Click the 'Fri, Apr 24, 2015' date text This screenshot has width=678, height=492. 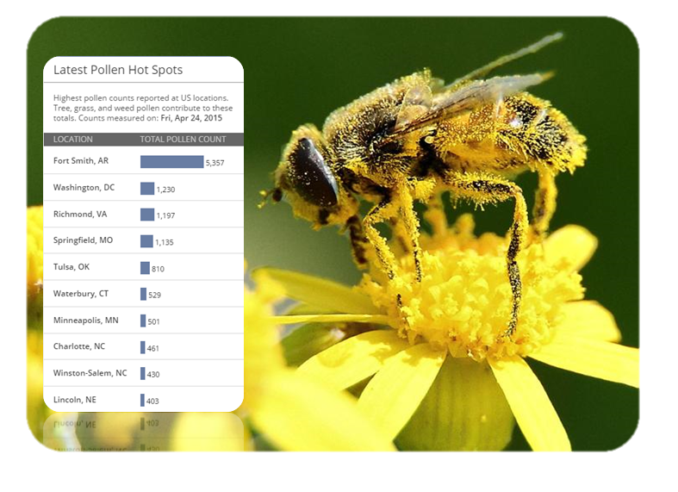coord(191,118)
